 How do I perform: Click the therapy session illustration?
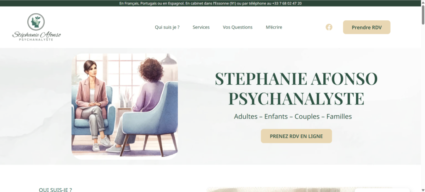tap(125, 106)
